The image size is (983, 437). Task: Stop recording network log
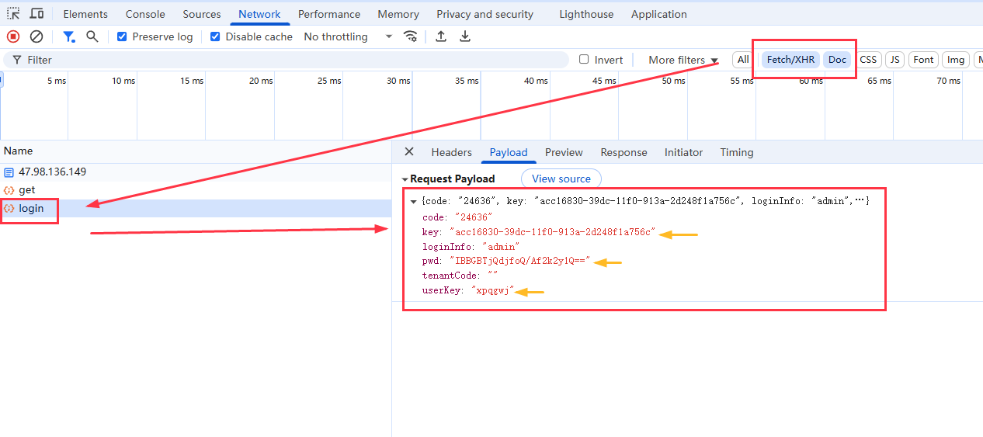[13, 36]
